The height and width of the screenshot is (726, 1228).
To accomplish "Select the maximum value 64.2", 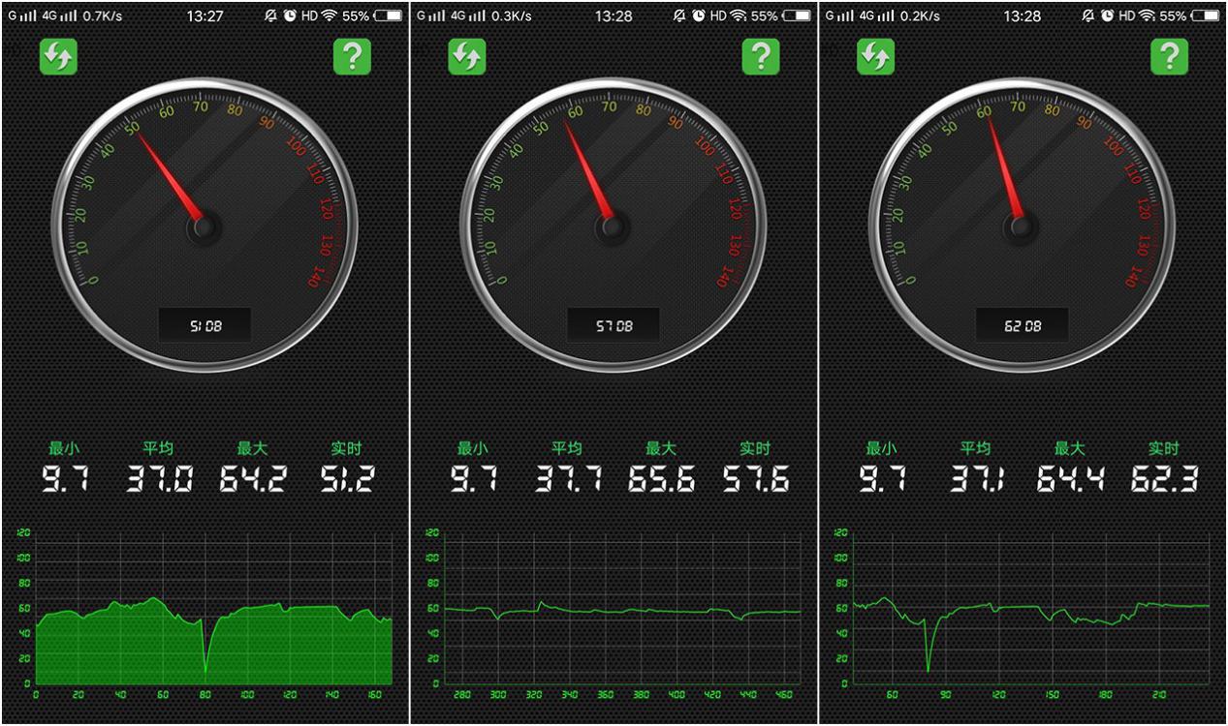I will pyautogui.click(x=253, y=479).
